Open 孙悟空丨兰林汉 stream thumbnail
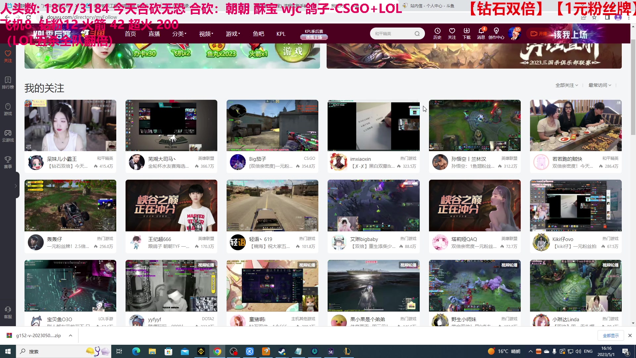 coord(475,126)
